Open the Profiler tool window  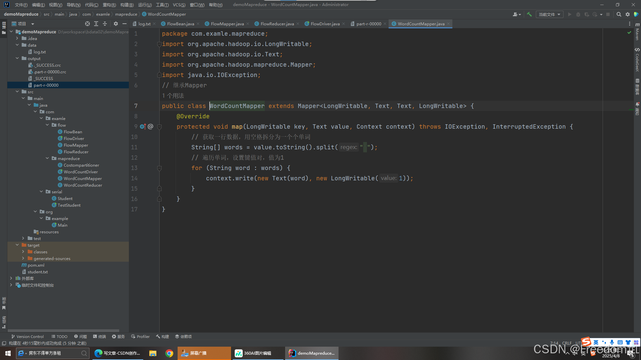coord(140,336)
